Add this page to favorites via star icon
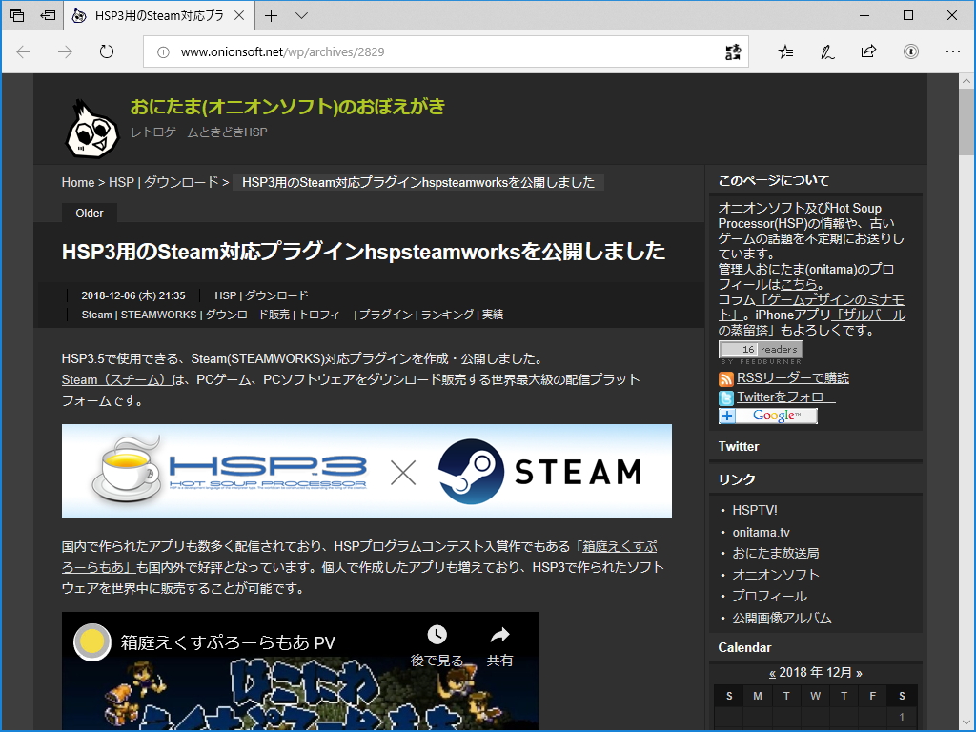This screenshot has height=732, width=976. point(784,52)
